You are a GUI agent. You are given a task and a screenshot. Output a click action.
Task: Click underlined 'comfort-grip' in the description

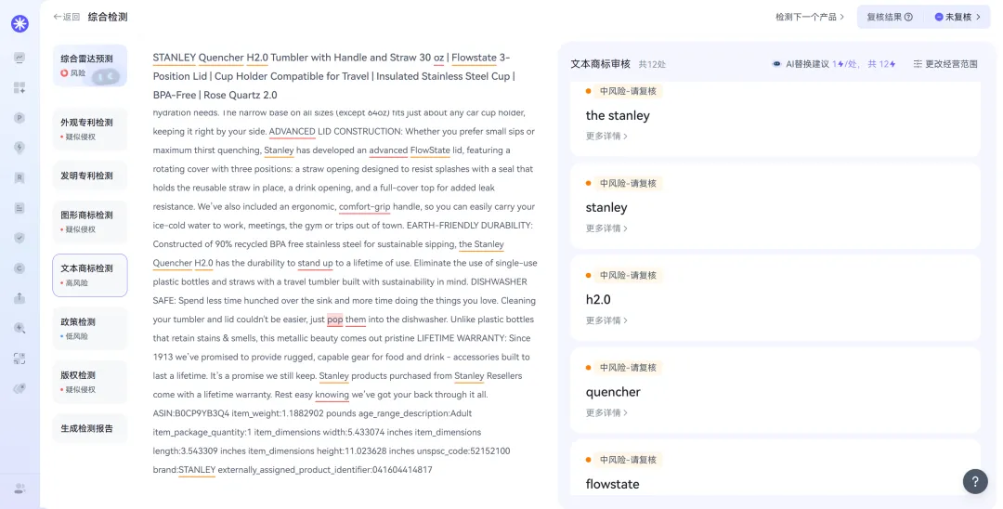coord(365,206)
